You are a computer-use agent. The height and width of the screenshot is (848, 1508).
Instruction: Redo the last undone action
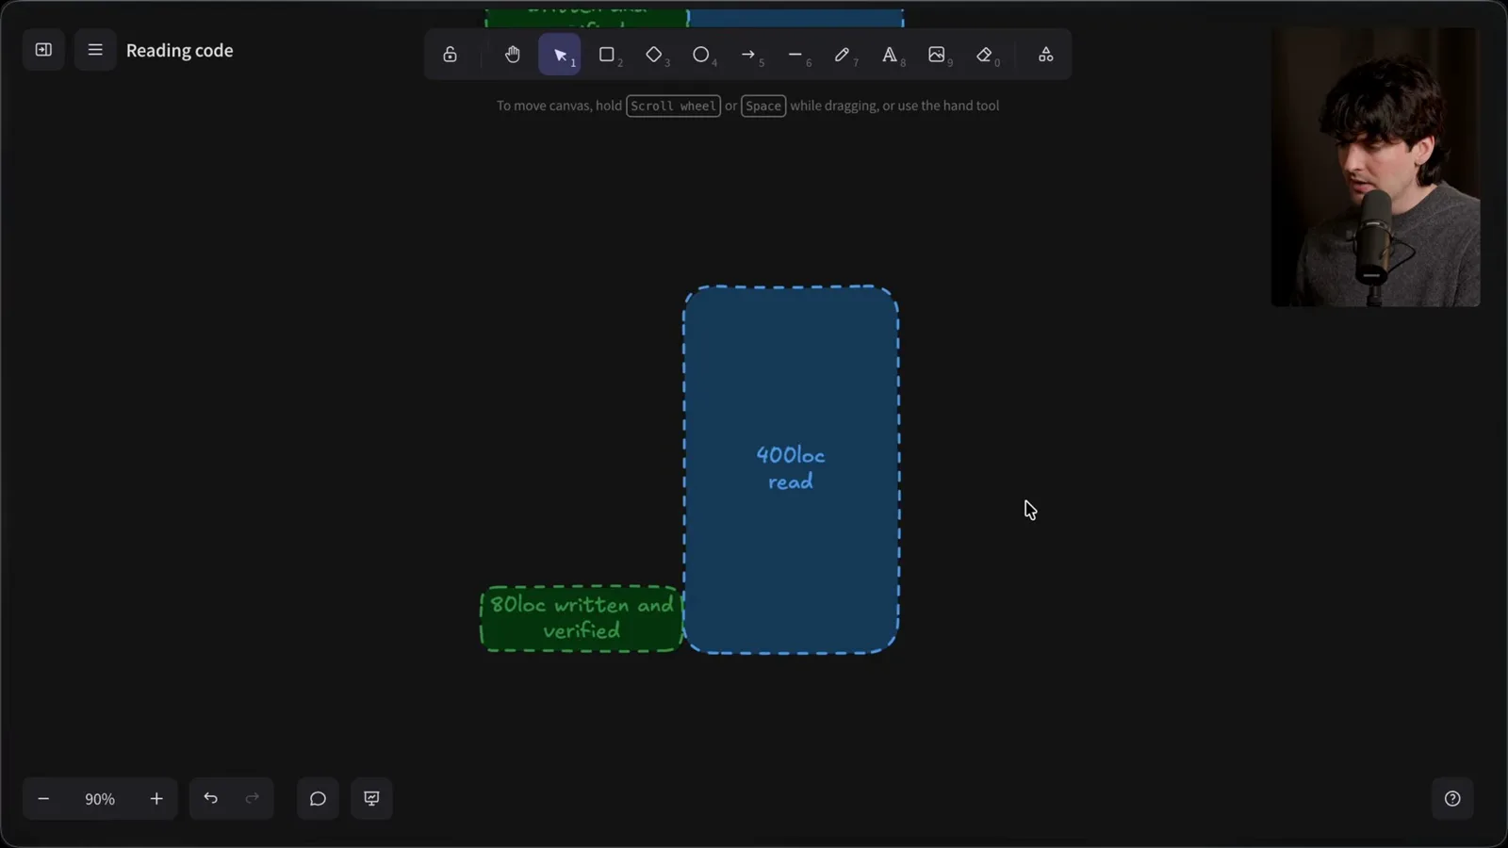click(x=253, y=799)
